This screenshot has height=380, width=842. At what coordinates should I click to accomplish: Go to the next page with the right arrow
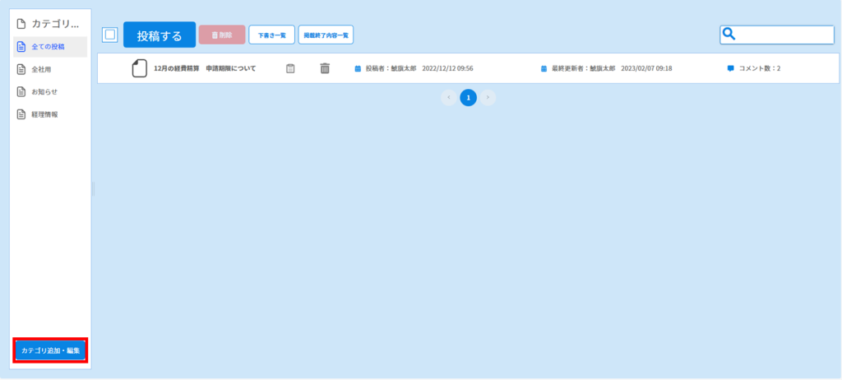[488, 98]
